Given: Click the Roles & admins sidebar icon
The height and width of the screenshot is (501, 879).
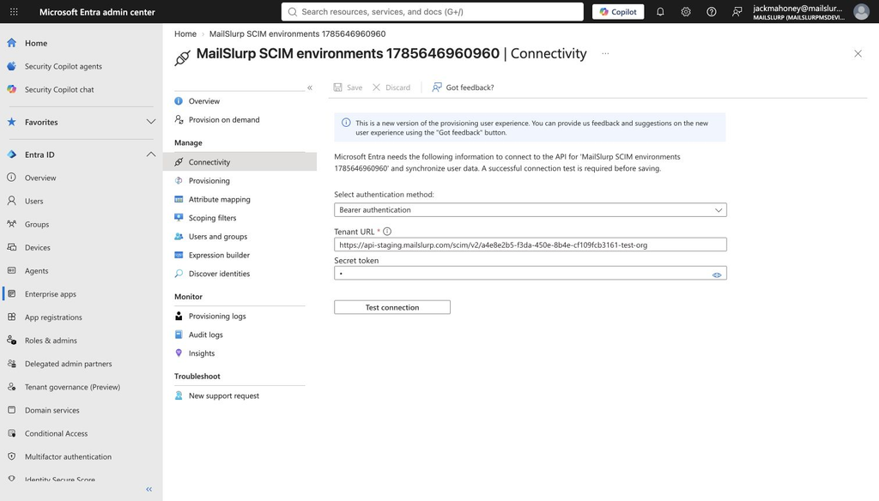Looking at the screenshot, I should pos(12,341).
